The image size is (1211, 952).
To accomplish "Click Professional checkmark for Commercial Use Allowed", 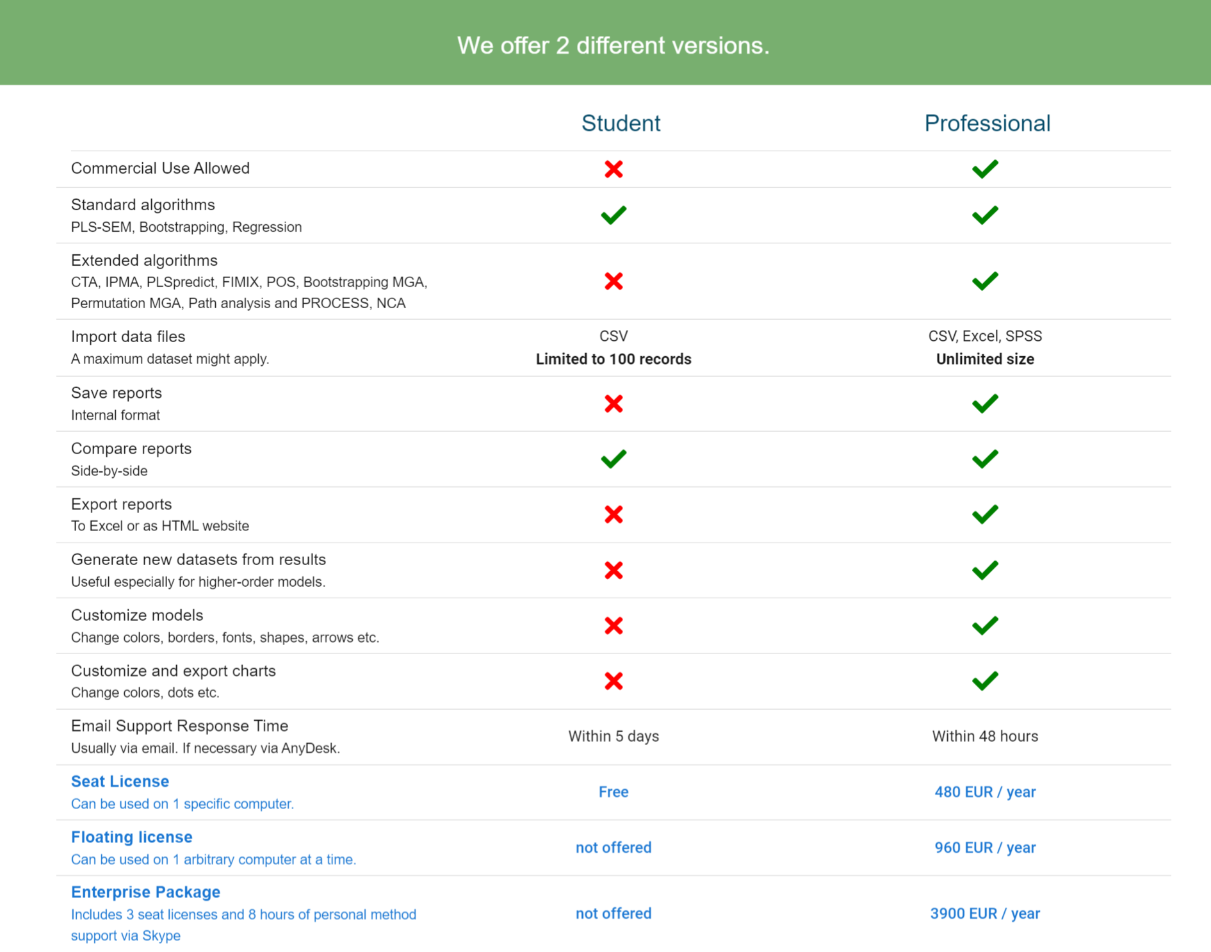I will 984,169.
